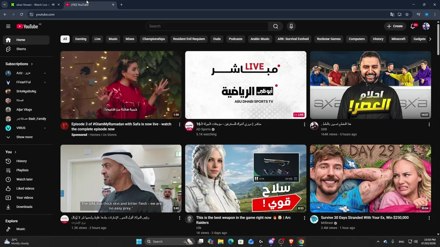Open the notifications bell
Viewport: 440px width, 247px height.
click(413, 26)
